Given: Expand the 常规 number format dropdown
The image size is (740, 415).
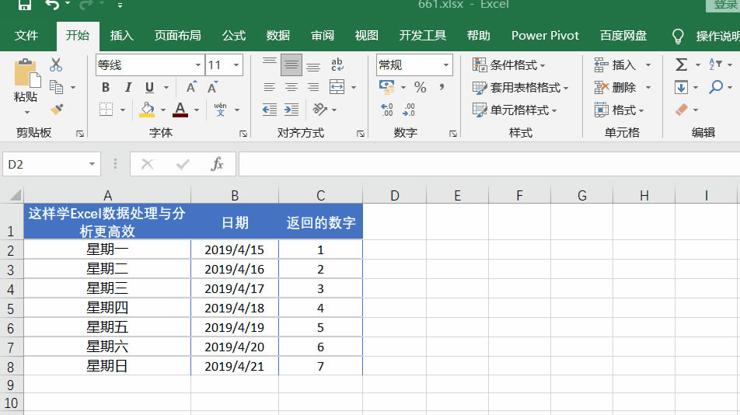Looking at the screenshot, I should pos(446,65).
